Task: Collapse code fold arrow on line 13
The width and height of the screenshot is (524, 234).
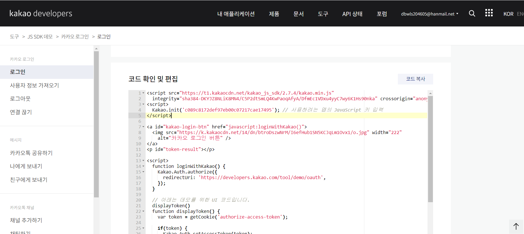Action: pos(143,161)
